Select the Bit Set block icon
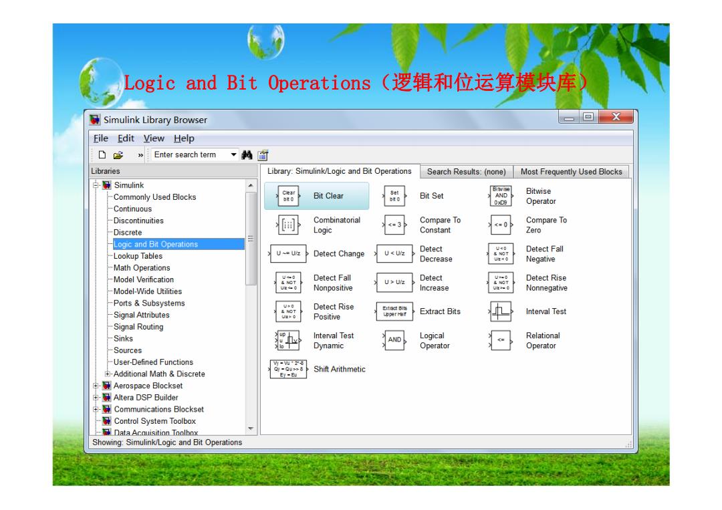The height and width of the screenshot is (510, 722). 394,196
